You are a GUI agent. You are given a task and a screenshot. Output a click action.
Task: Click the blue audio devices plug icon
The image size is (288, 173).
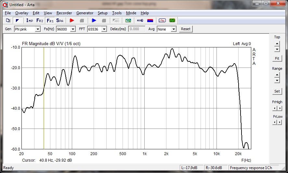[140, 20]
